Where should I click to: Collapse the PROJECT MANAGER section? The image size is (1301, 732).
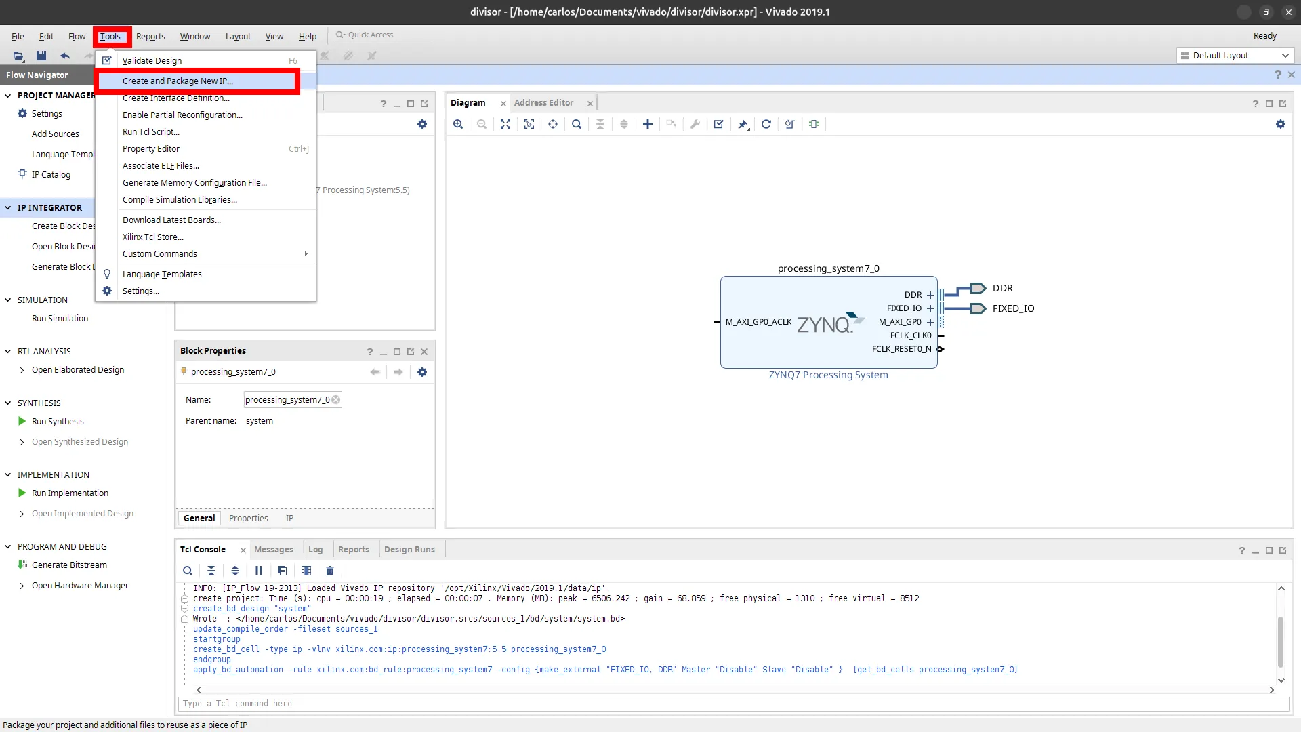8,96
